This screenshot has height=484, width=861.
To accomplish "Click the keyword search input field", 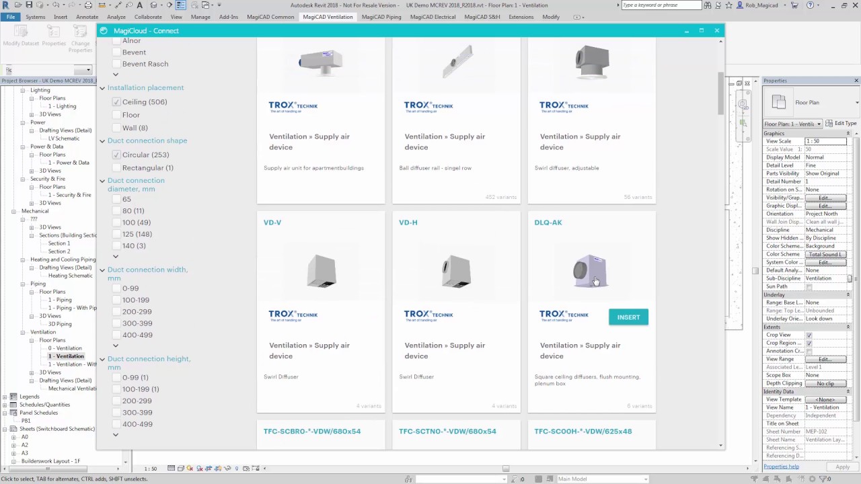I will [x=661, y=5].
